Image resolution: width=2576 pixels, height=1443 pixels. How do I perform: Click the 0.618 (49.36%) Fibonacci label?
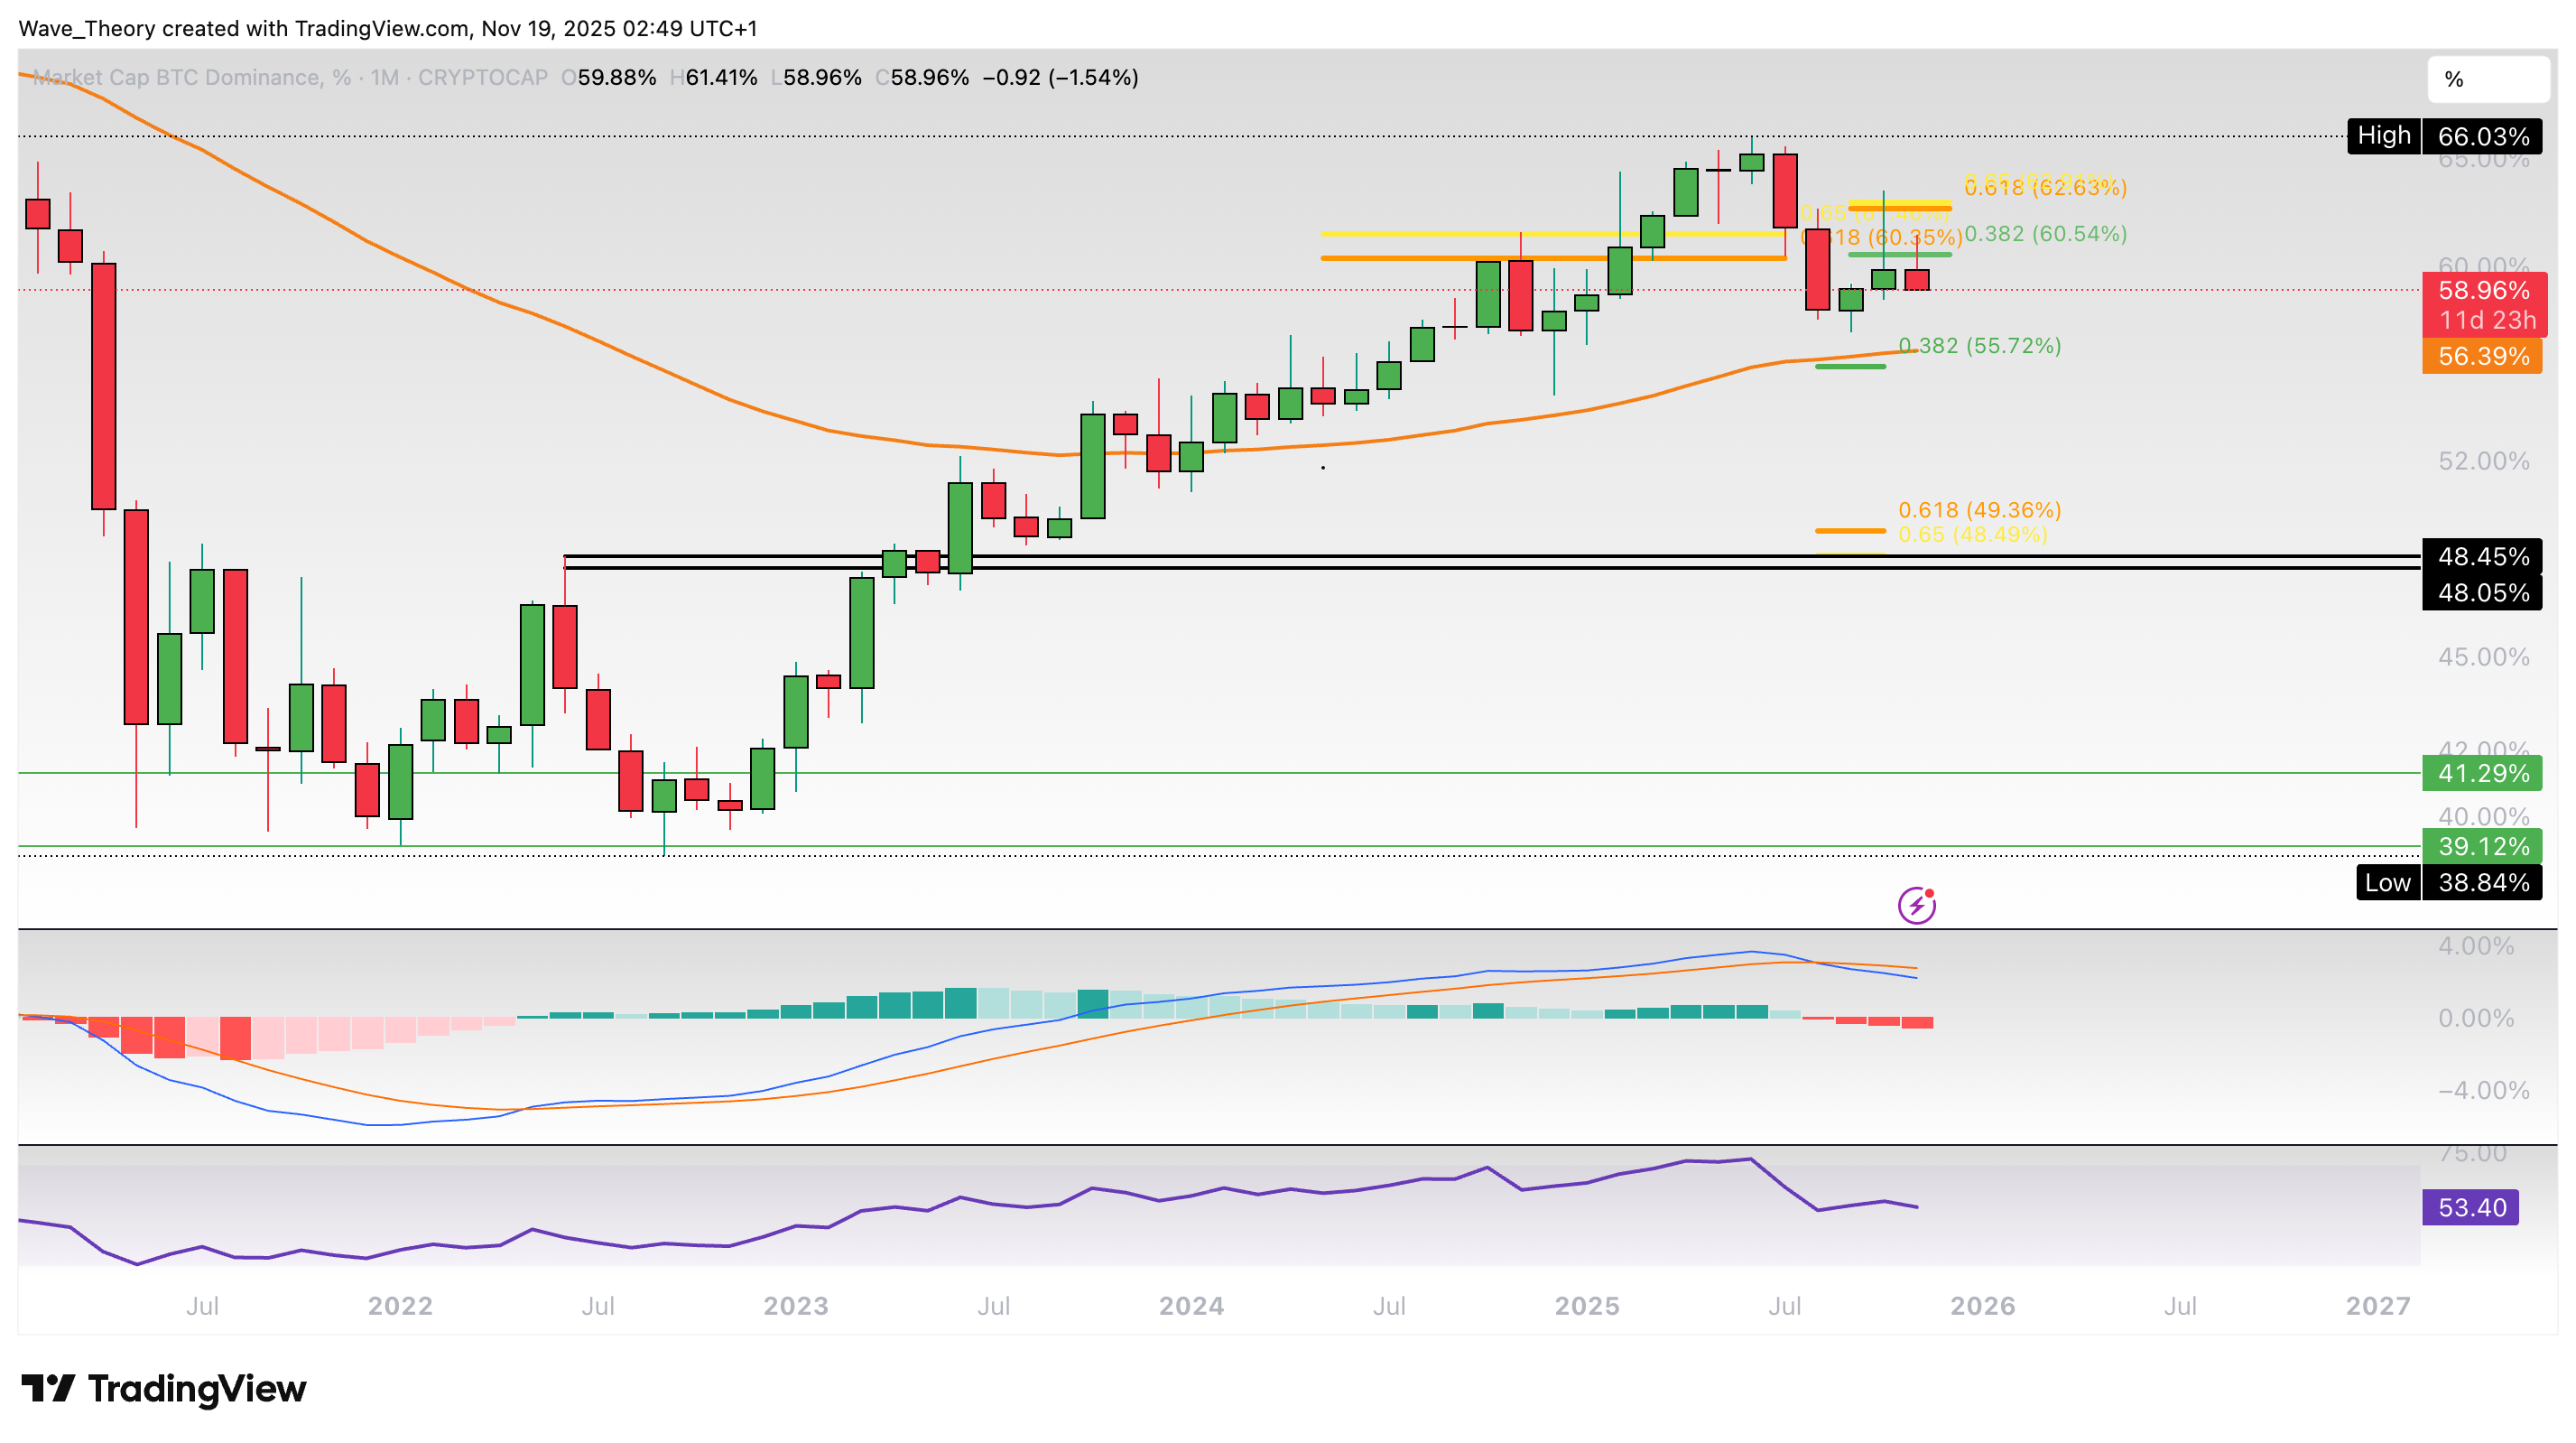point(1979,510)
